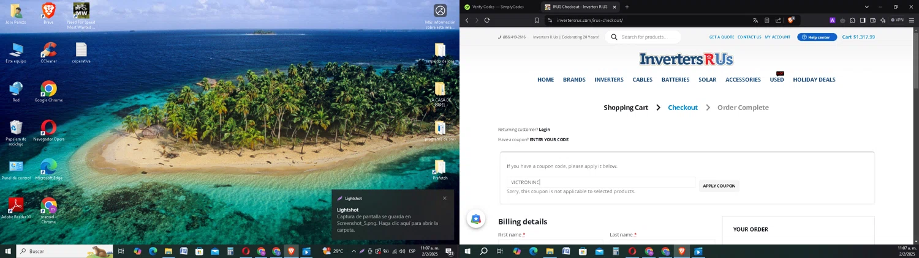This screenshot has width=919, height=258.
Task: Click the purple A extension icon
Action: (x=832, y=20)
